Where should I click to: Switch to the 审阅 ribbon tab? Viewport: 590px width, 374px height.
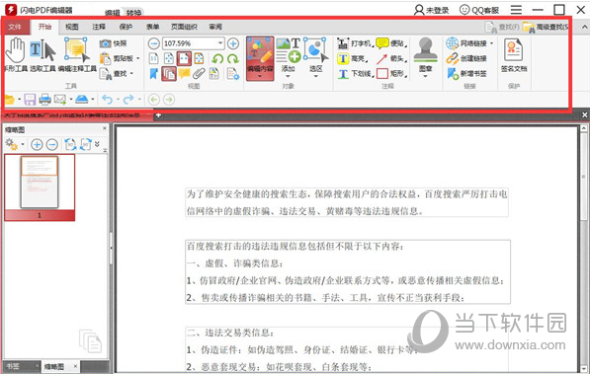215,27
